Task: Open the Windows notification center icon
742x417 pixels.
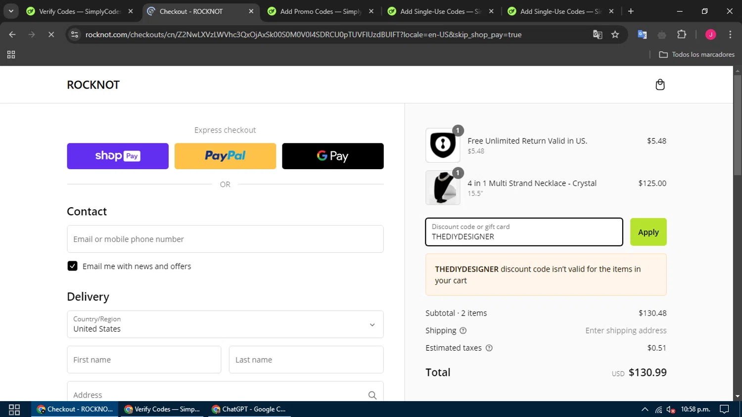Action: point(724,410)
